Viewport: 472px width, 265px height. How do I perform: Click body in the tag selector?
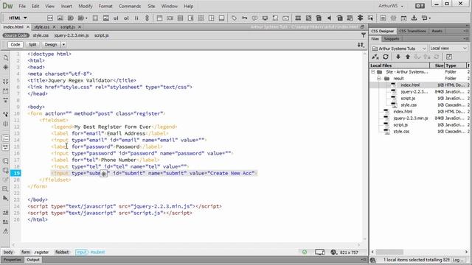[8, 252]
